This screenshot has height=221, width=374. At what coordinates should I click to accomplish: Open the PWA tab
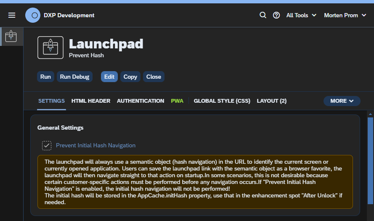click(x=177, y=101)
